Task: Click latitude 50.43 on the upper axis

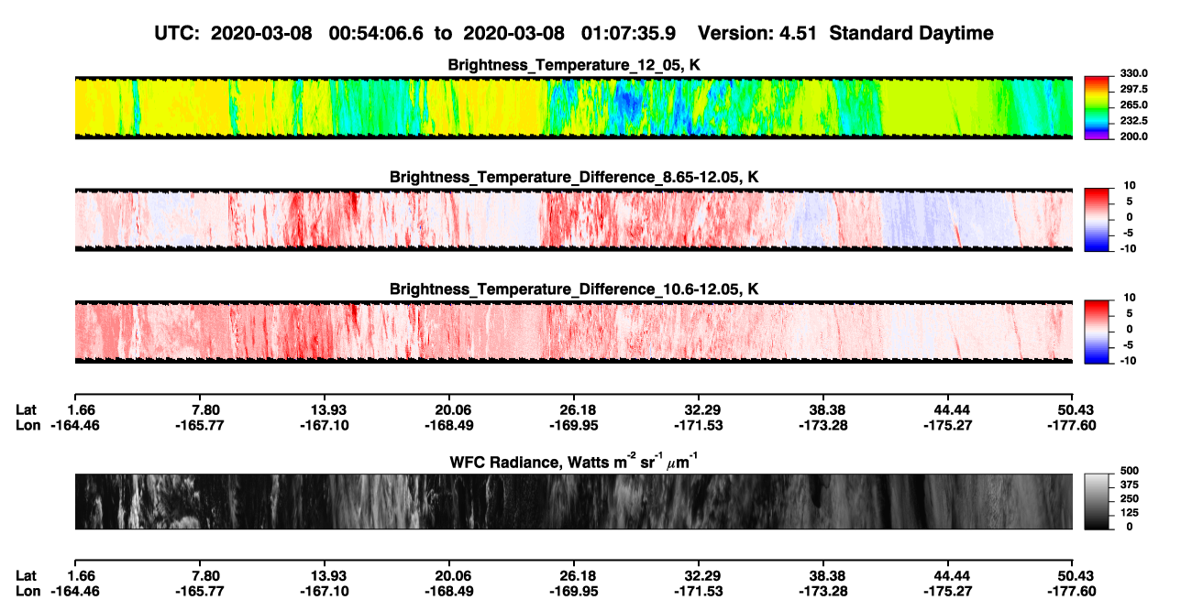Action: click(1072, 409)
